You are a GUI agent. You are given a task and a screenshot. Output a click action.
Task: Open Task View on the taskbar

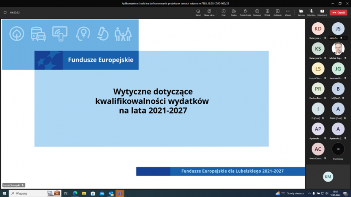coord(66,193)
